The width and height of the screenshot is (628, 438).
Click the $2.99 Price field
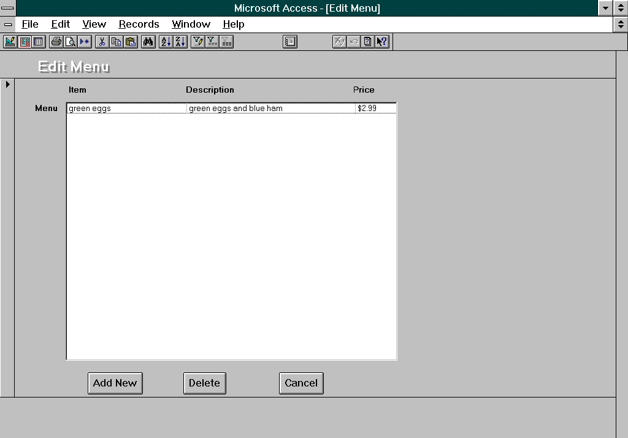375,109
